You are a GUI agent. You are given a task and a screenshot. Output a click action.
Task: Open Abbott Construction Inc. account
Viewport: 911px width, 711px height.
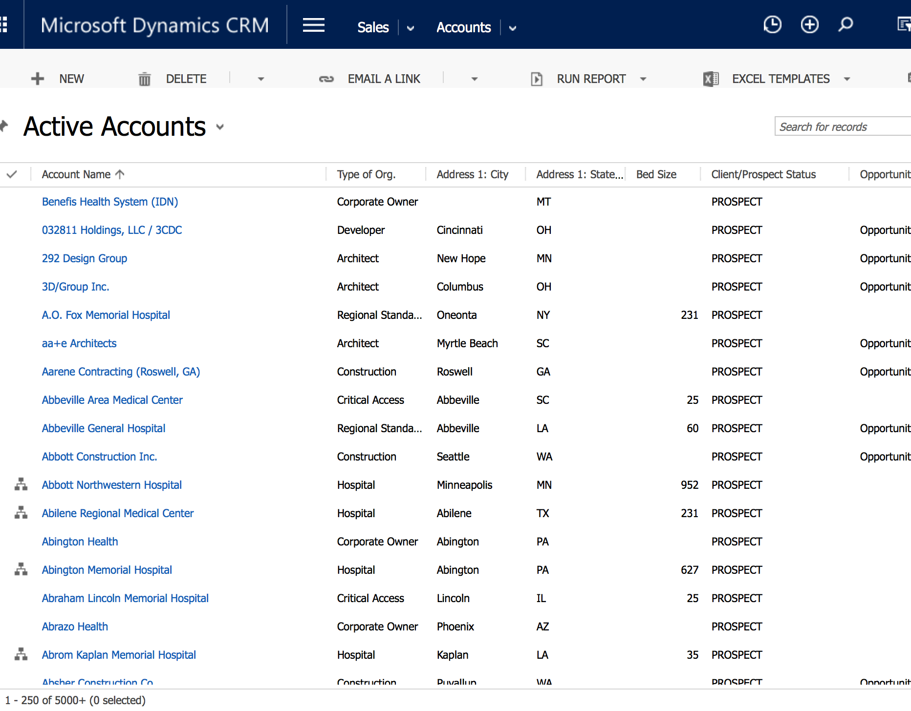coord(100,457)
